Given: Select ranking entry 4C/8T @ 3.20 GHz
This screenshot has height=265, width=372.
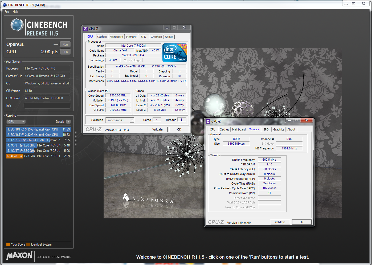Looking at the screenshot, I should [39, 145].
